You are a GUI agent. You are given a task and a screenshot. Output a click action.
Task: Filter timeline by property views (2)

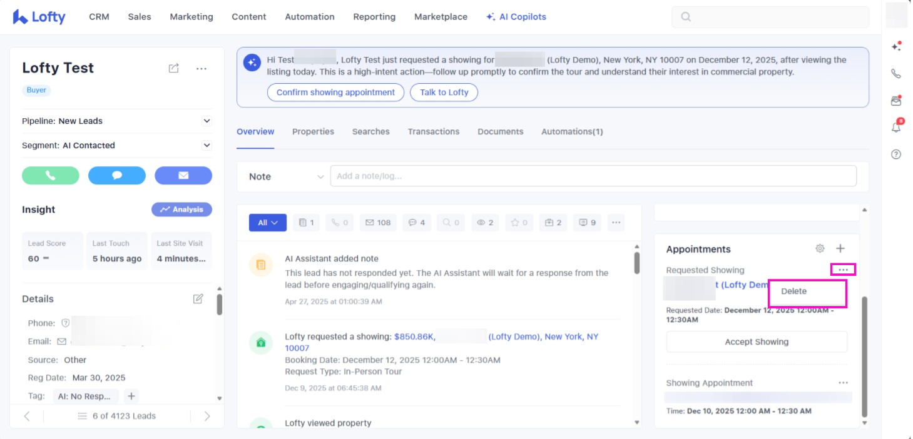(486, 223)
